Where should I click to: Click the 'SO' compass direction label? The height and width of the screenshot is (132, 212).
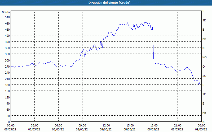pos(204,76)
